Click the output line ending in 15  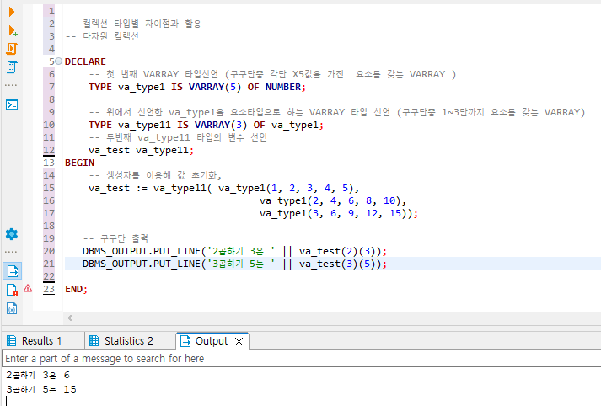pyautogui.click(x=41, y=389)
